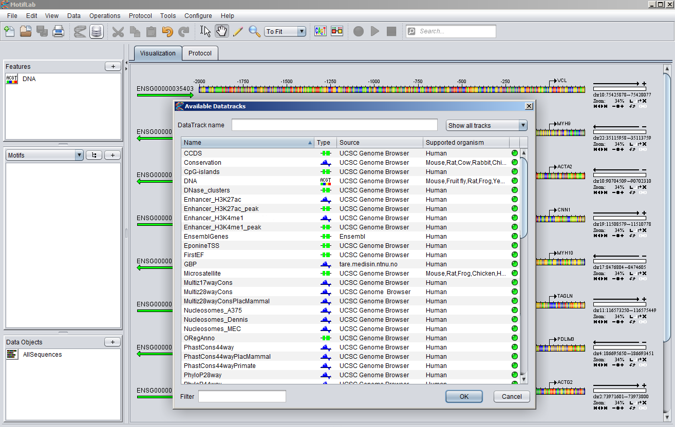This screenshot has width=675, height=427.
Task: Click the toolbar Search field
Action: pos(451,31)
